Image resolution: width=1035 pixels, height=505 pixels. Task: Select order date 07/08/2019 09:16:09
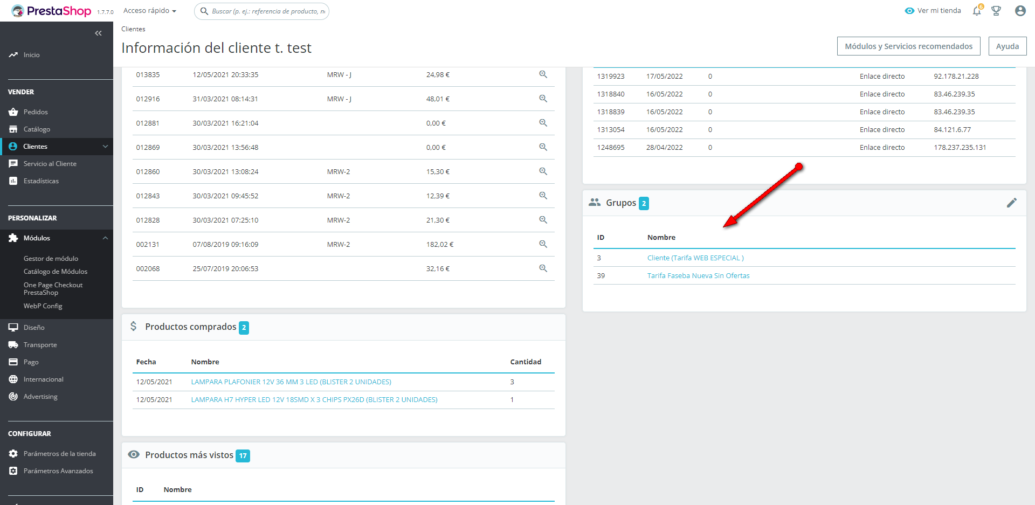225,244
